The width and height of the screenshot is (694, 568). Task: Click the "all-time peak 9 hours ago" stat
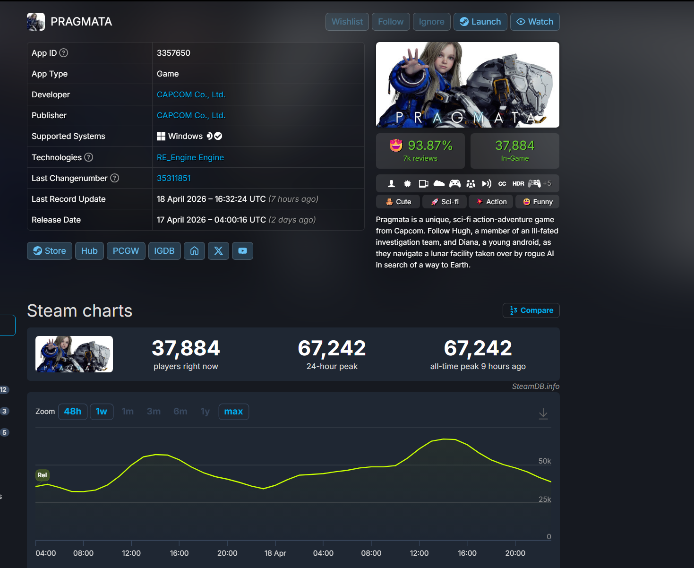coord(478,354)
